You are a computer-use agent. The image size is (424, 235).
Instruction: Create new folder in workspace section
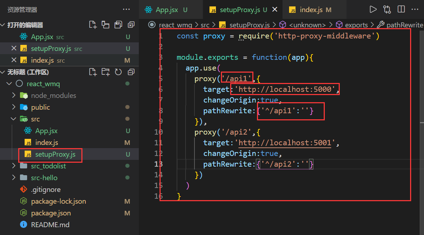click(106, 72)
